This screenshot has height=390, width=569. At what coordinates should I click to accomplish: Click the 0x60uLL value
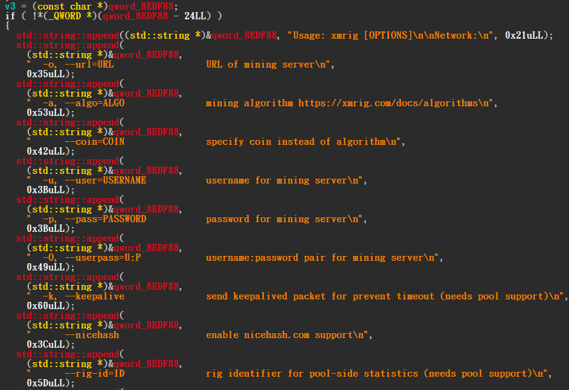[46, 306]
